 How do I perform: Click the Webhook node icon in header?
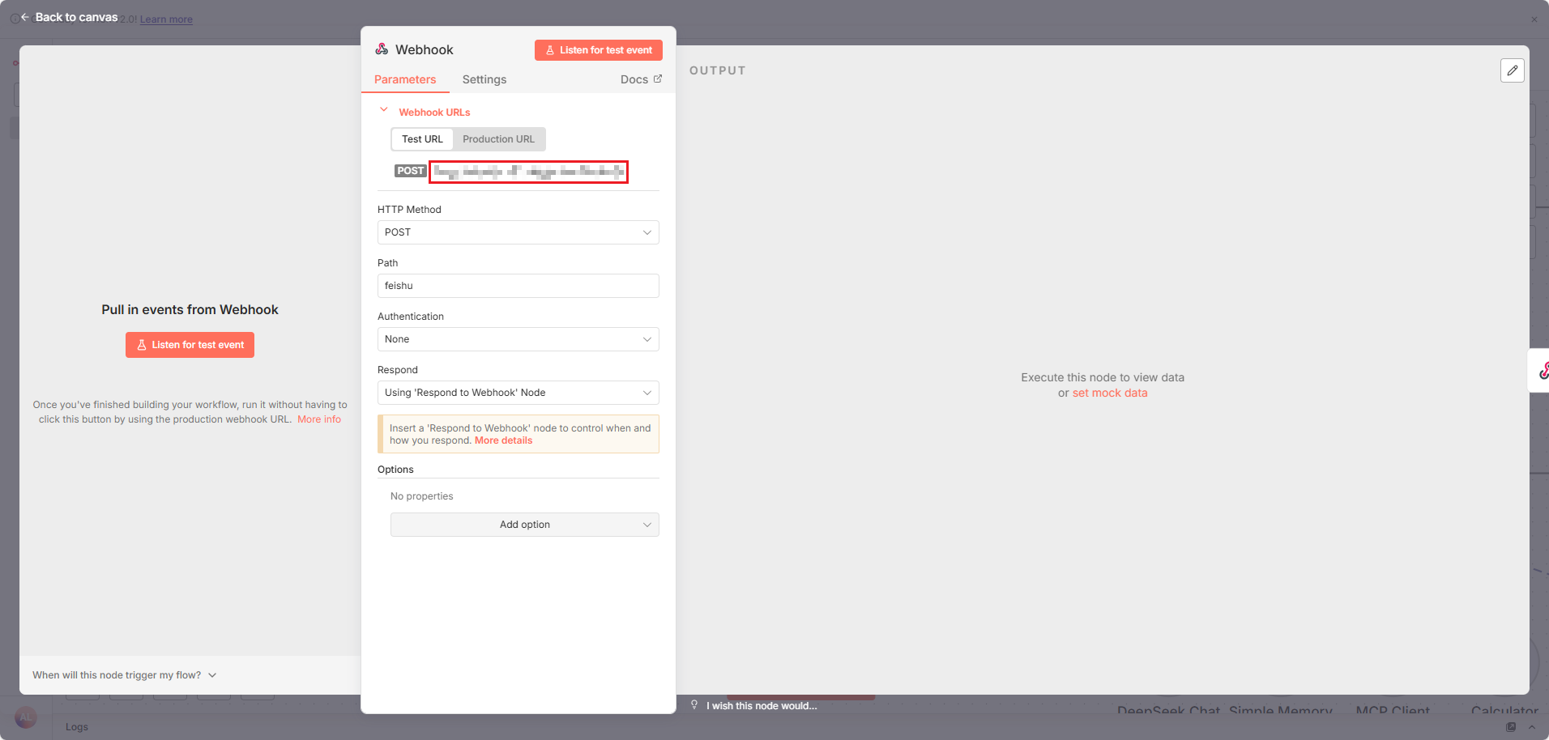coord(382,49)
